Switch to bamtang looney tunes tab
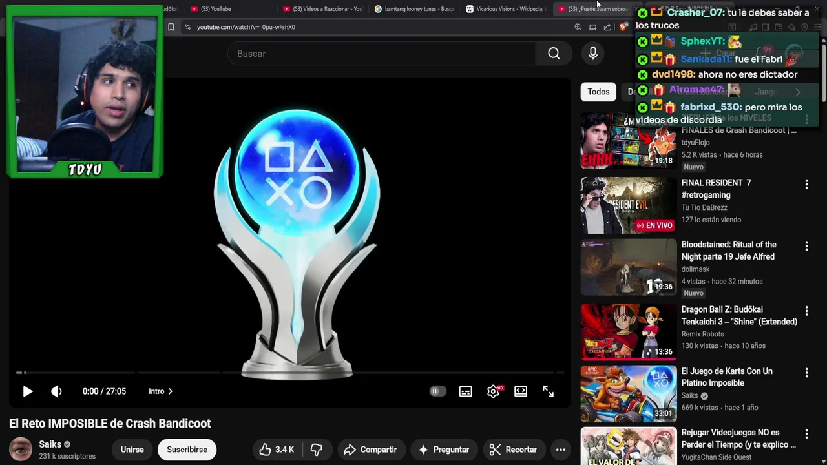Viewport: 827px width, 465px height. (x=415, y=9)
